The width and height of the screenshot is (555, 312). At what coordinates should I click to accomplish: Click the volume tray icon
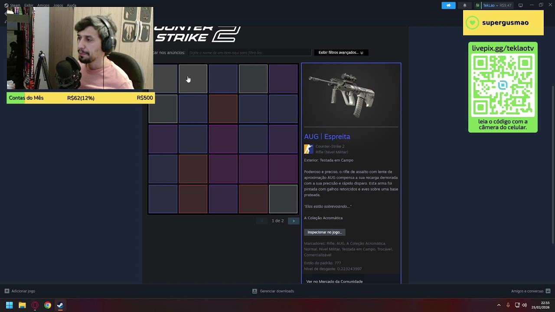coord(524,305)
